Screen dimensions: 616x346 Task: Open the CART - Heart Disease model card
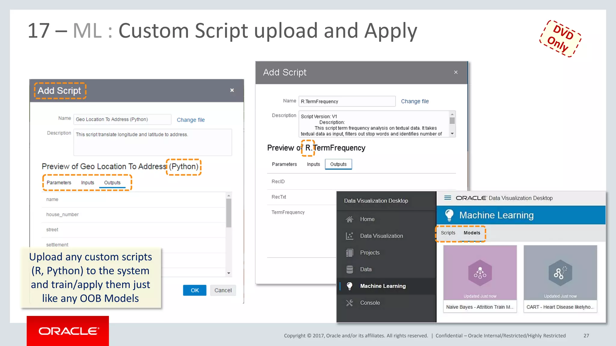coord(560,279)
